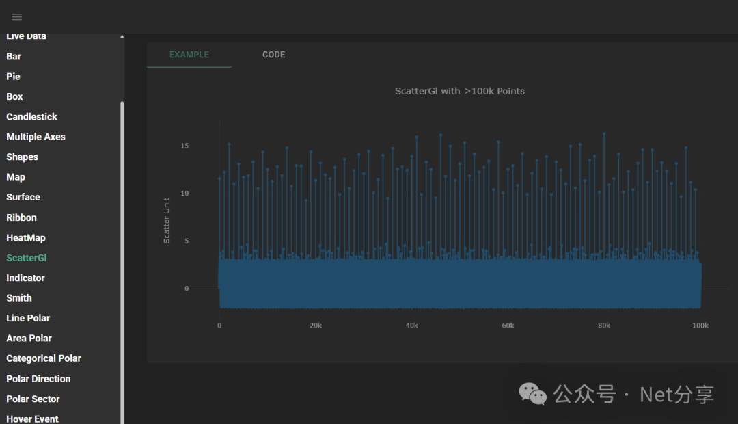Open the Live Data chart demo
The height and width of the screenshot is (424, 738).
click(x=27, y=36)
